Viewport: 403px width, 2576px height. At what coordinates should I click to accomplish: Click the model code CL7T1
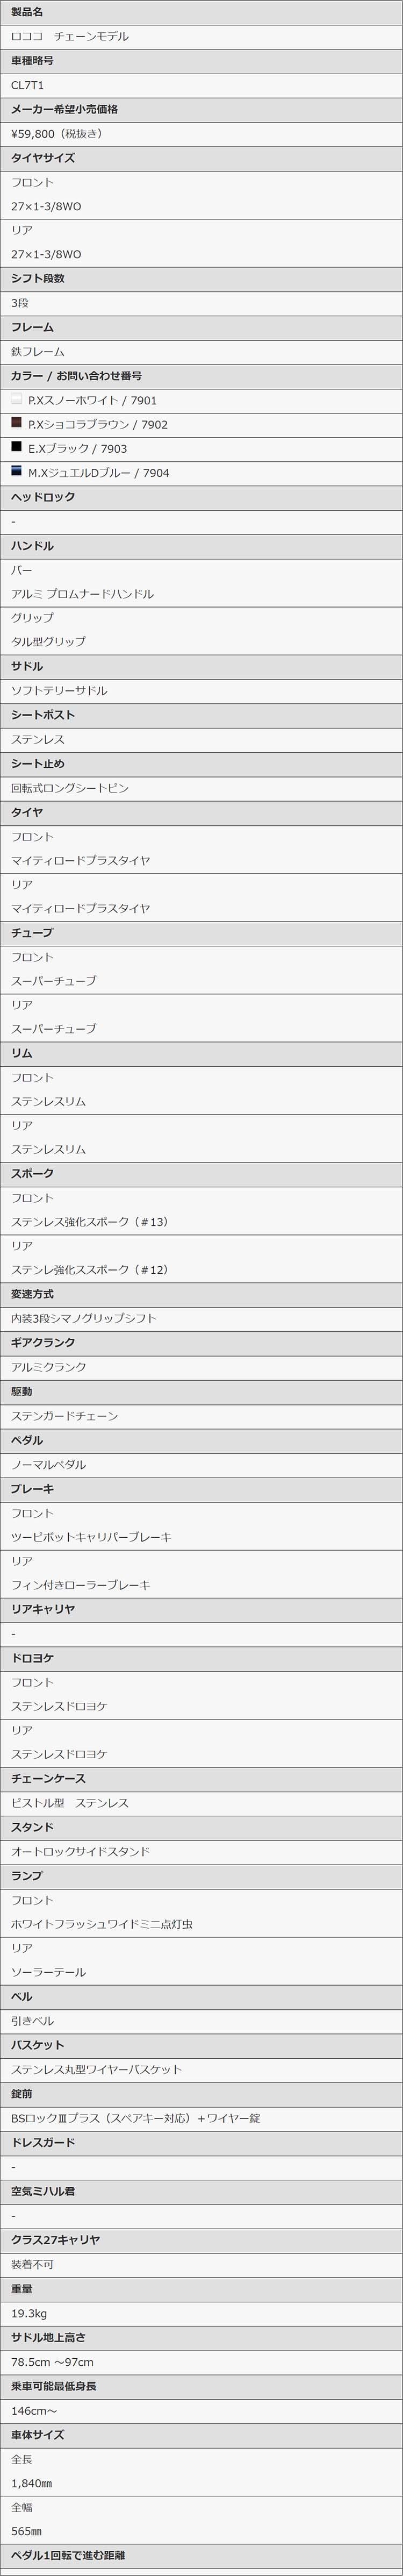(28, 85)
